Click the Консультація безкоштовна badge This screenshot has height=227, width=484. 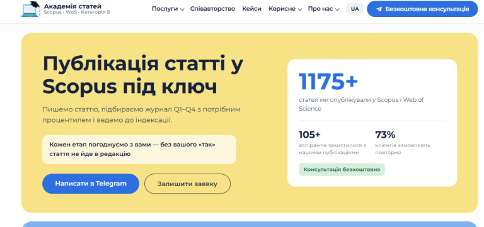coord(342,169)
